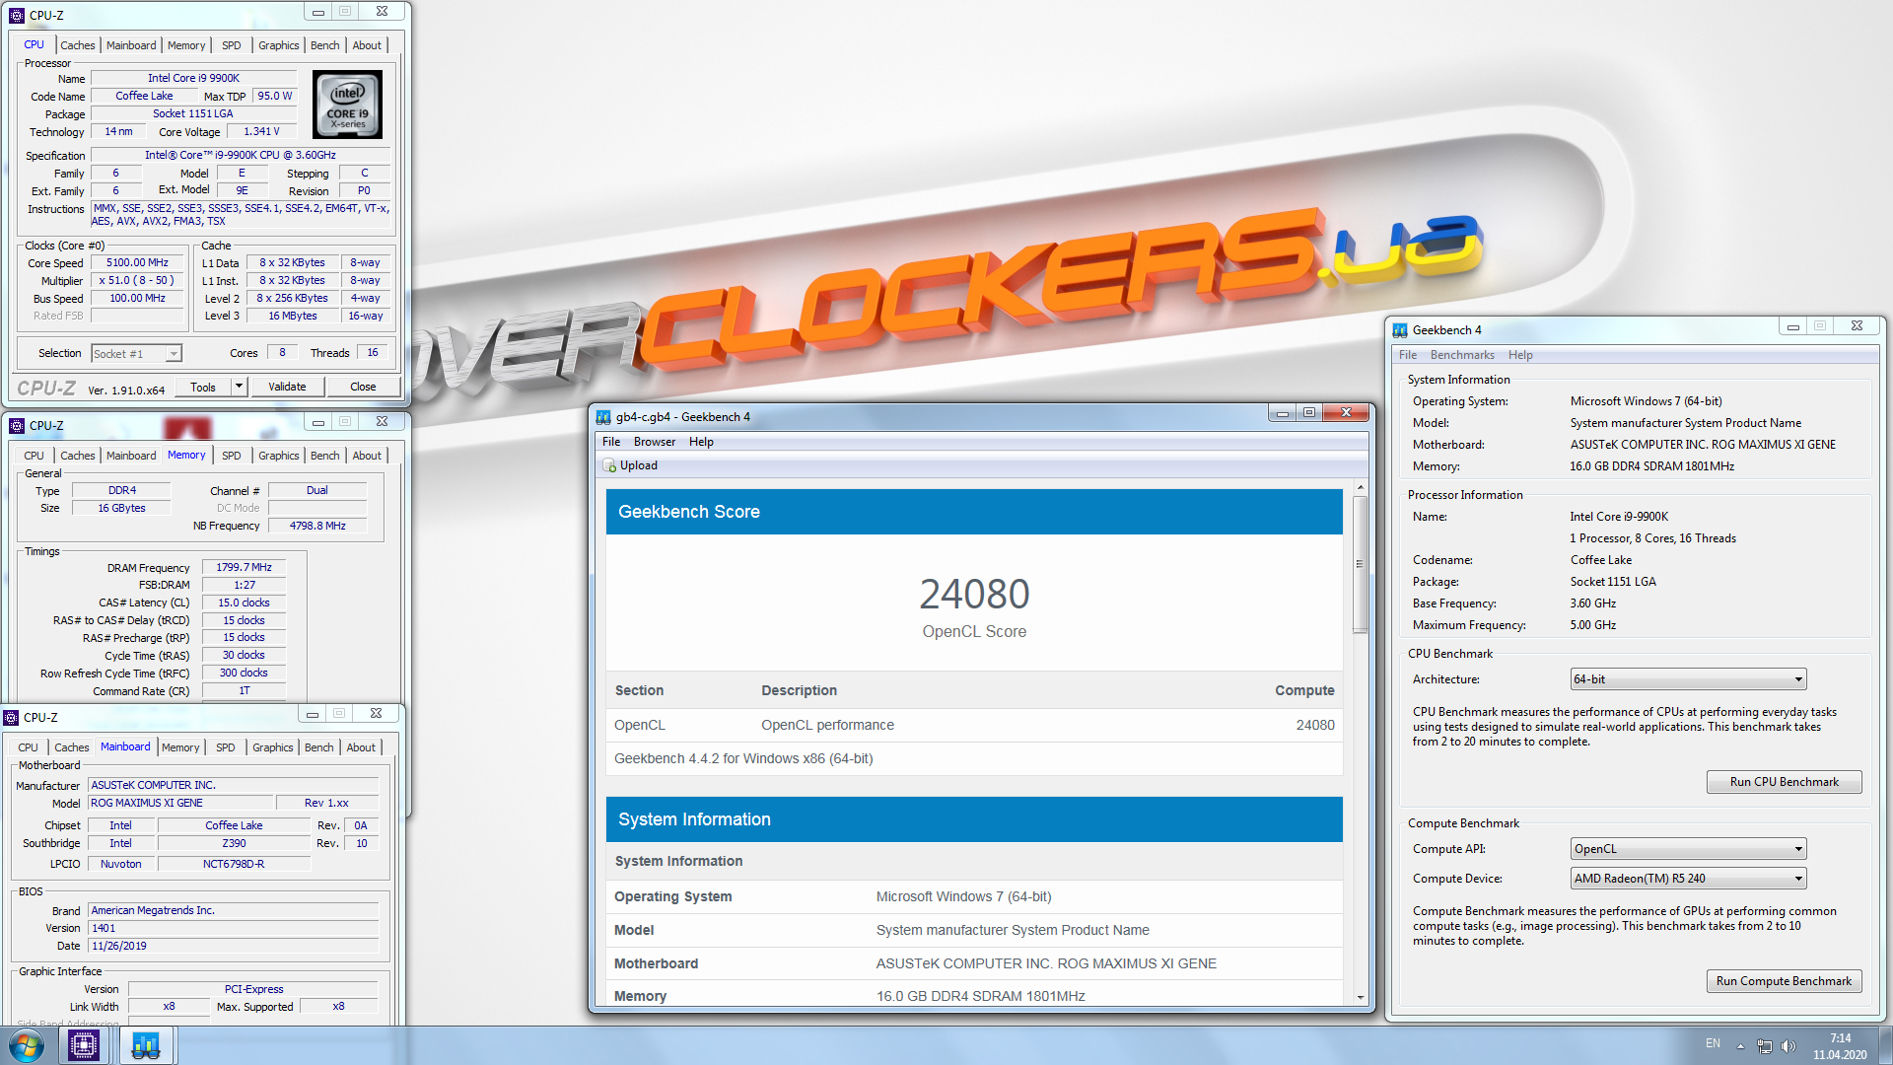Click the Intel Core i9 logo in CPU-Z

[x=347, y=105]
